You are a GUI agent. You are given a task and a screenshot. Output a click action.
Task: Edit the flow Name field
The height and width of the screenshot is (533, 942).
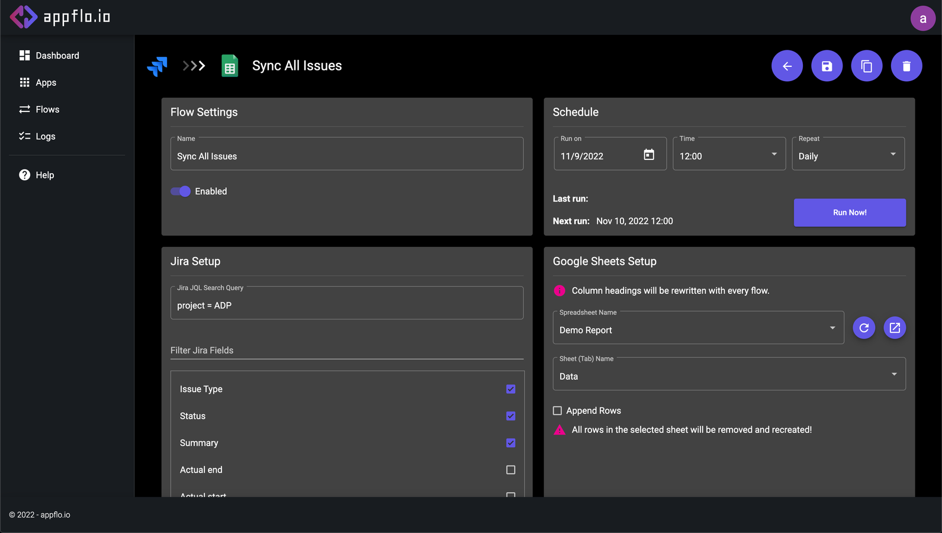coord(347,154)
